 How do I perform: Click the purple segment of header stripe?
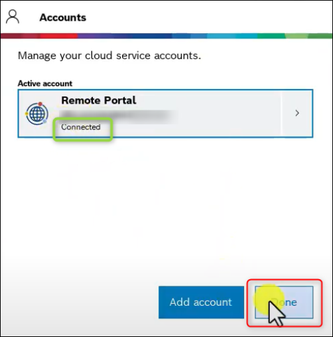click(94, 36)
